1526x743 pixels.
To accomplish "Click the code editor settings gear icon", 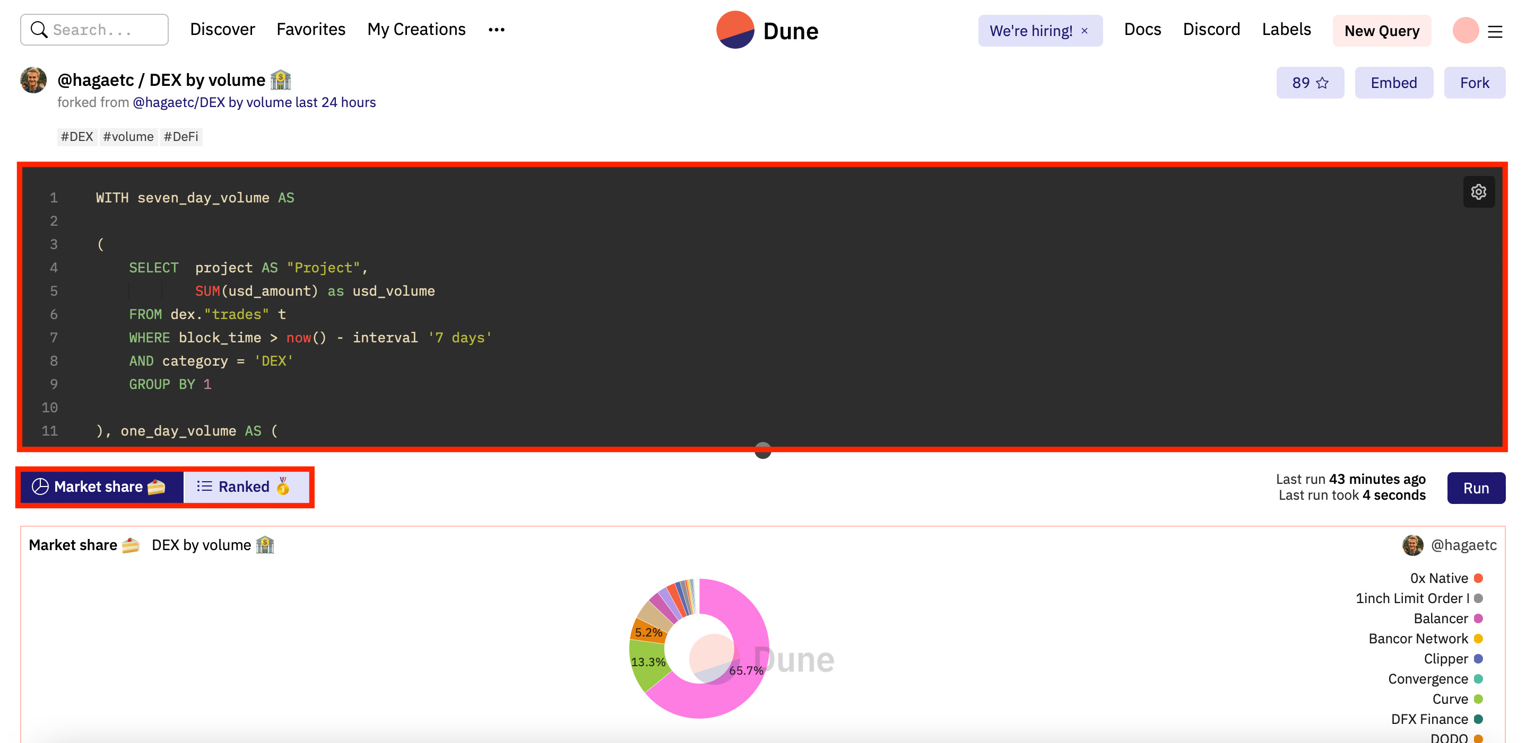I will coord(1478,192).
